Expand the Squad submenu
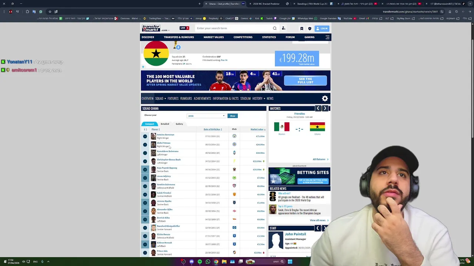The width and height of the screenshot is (474, 266). click(165, 99)
